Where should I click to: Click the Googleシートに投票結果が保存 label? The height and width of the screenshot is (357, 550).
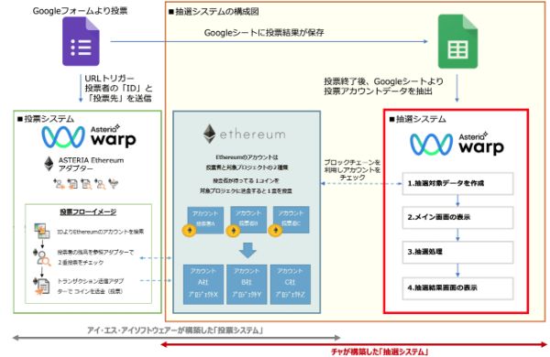[264, 33]
